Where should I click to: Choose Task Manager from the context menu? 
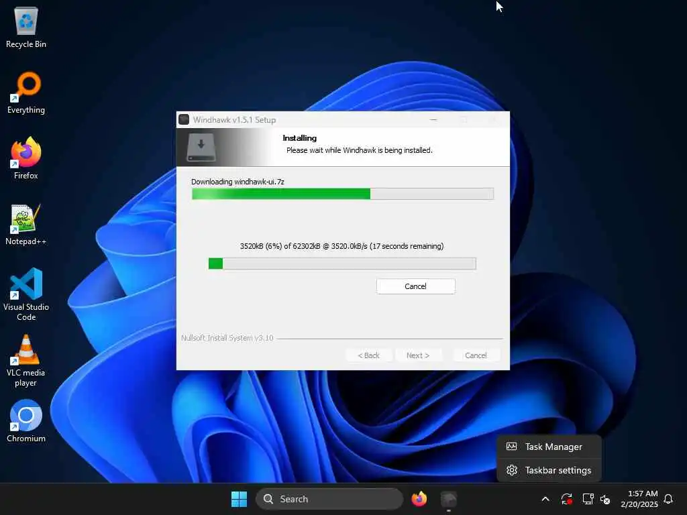point(549,447)
